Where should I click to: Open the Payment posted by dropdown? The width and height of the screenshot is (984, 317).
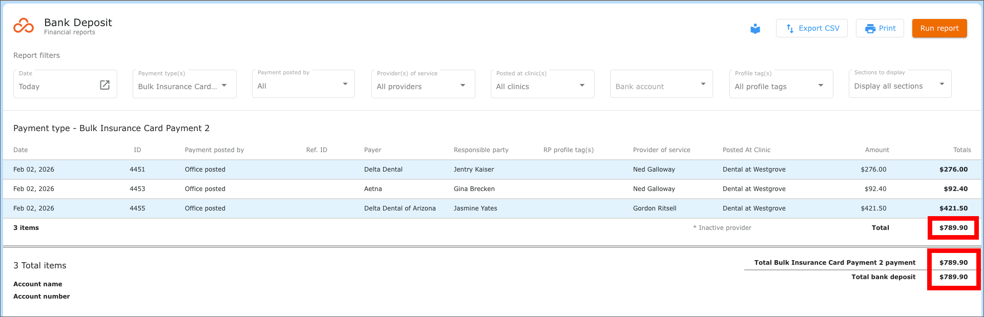click(x=303, y=84)
